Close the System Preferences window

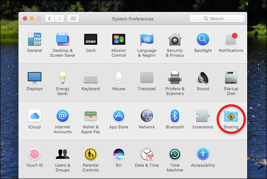(25, 18)
